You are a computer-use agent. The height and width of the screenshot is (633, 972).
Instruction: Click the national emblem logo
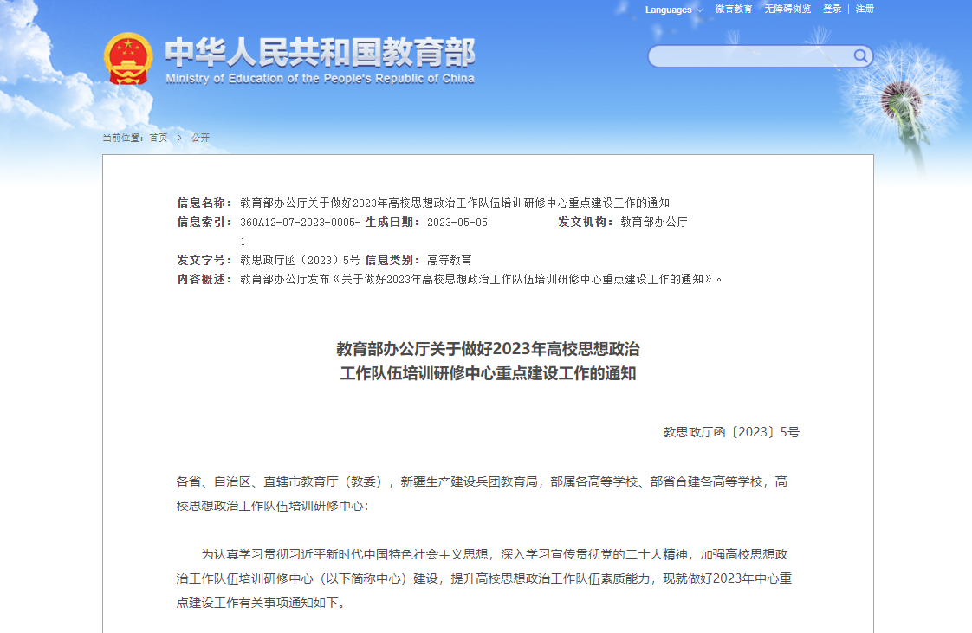[128, 58]
